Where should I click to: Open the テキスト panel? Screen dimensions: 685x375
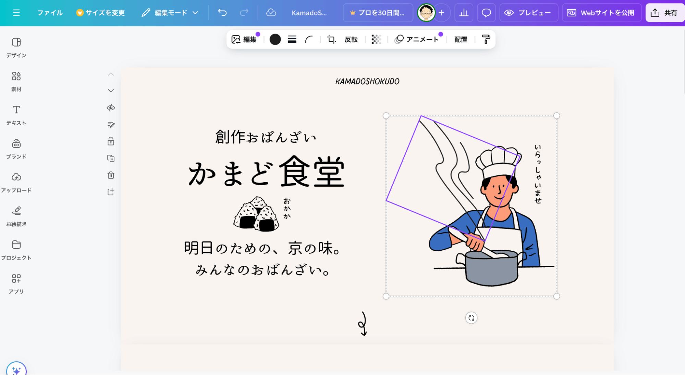tap(16, 115)
